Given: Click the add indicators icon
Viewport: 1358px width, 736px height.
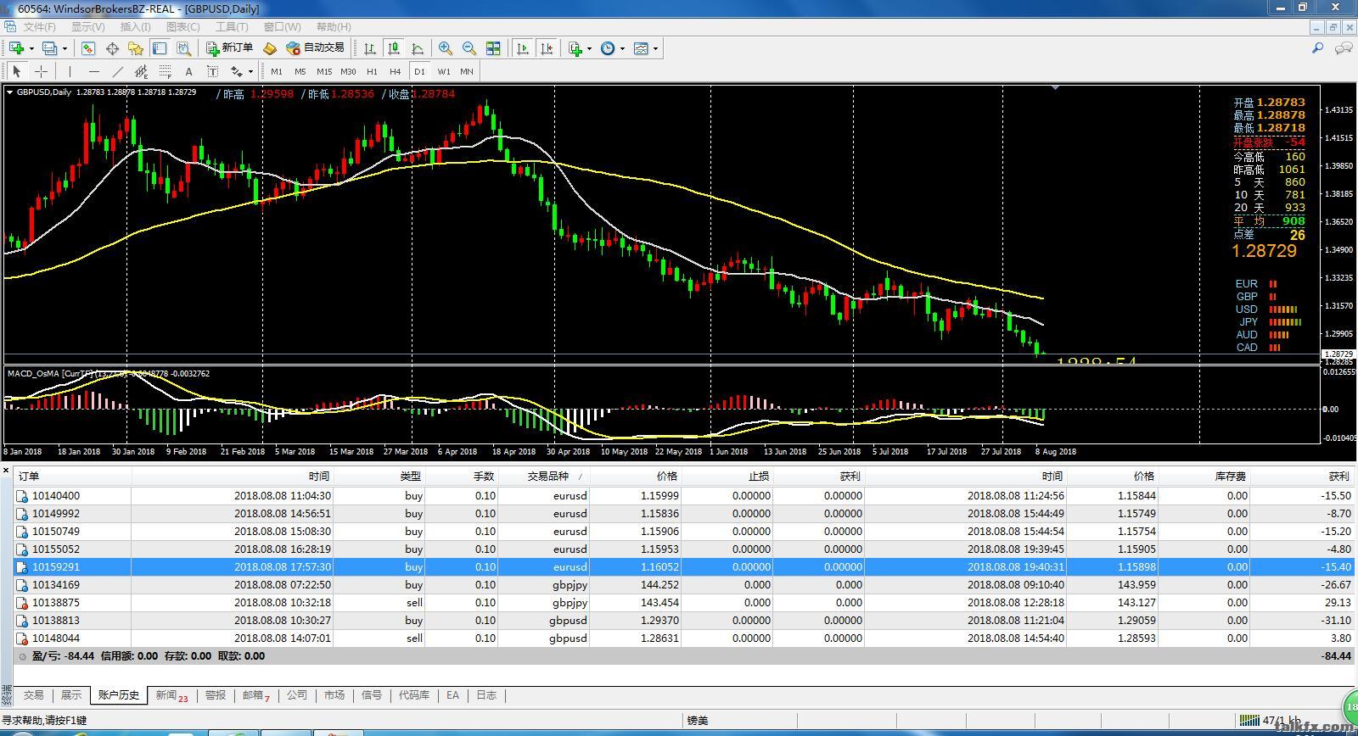Looking at the screenshot, I should point(576,48).
